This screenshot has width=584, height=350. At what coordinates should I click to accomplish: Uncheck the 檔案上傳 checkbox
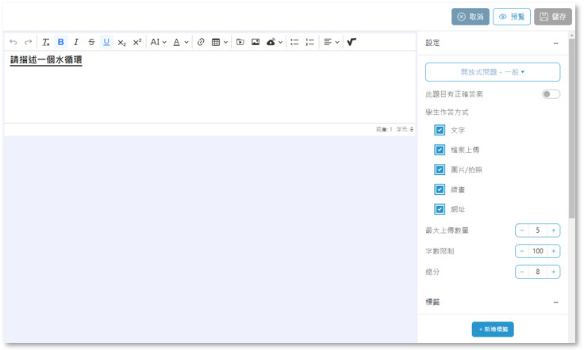click(x=440, y=150)
